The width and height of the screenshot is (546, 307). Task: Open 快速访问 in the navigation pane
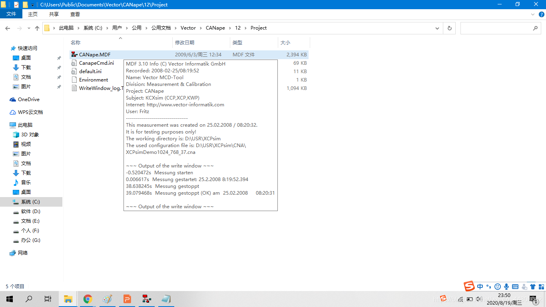pos(27,48)
